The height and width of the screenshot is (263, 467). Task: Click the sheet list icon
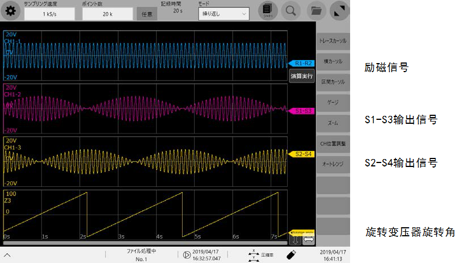268,10
